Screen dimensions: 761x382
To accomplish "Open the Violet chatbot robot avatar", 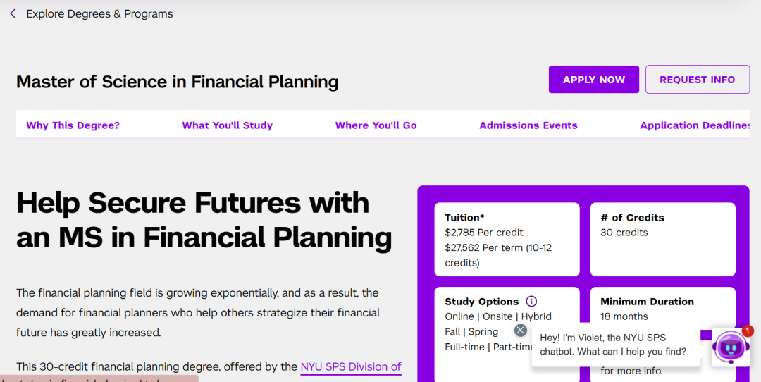I will point(730,347).
